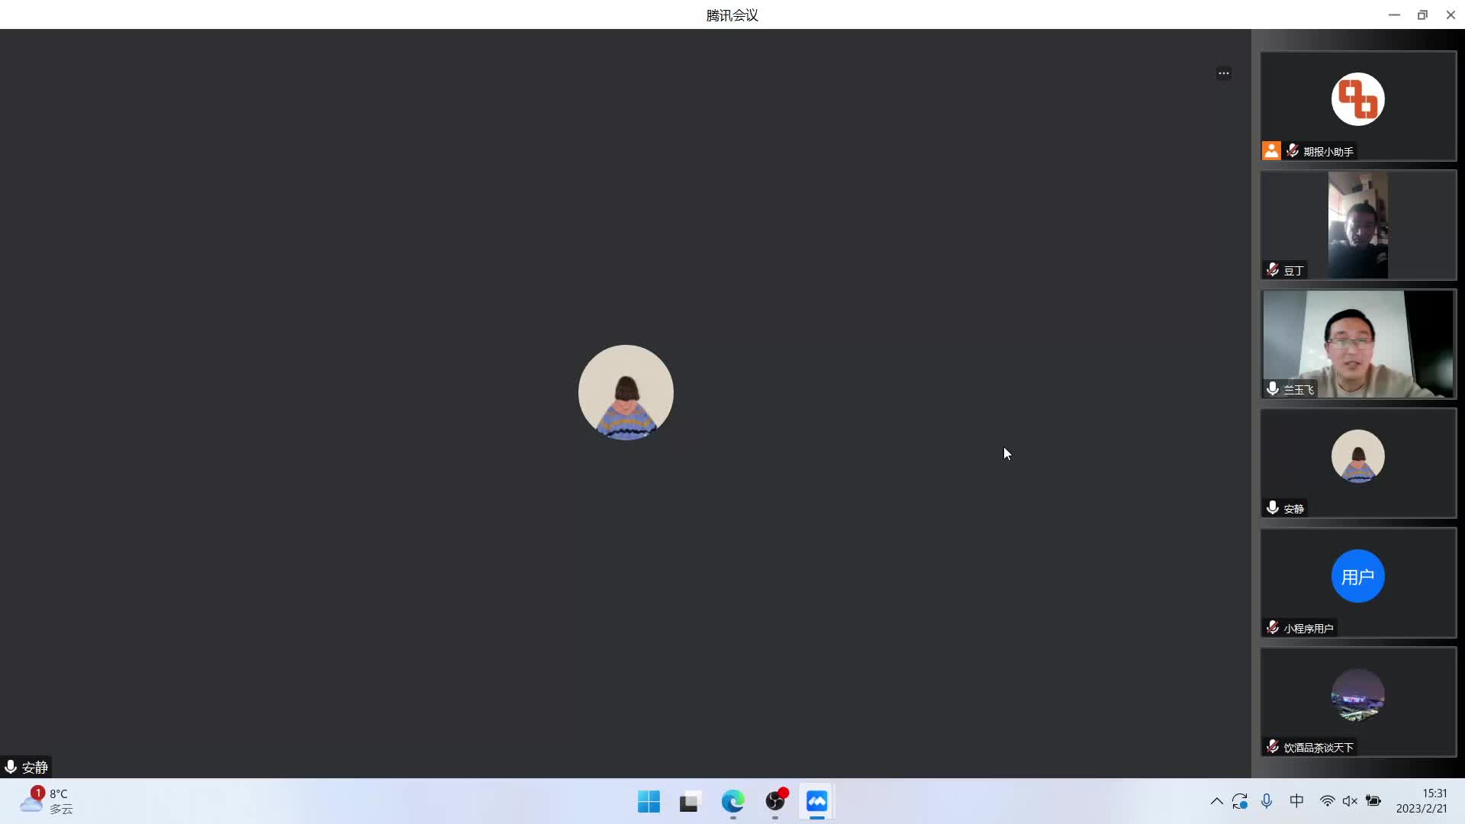
Task: Click muted mic icon beside 豆丁
Action: [x=1272, y=269]
